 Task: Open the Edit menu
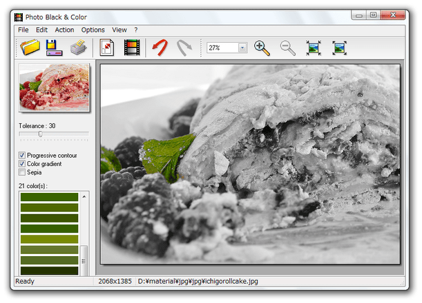(41, 30)
